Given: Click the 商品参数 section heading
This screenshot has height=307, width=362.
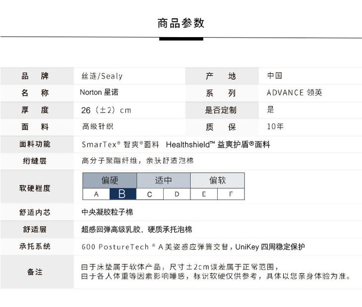Looking at the screenshot, I should 181,23.
